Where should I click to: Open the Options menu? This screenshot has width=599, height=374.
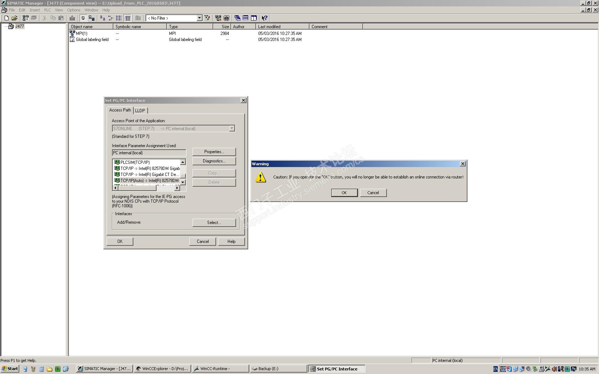(x=73, y=10)
